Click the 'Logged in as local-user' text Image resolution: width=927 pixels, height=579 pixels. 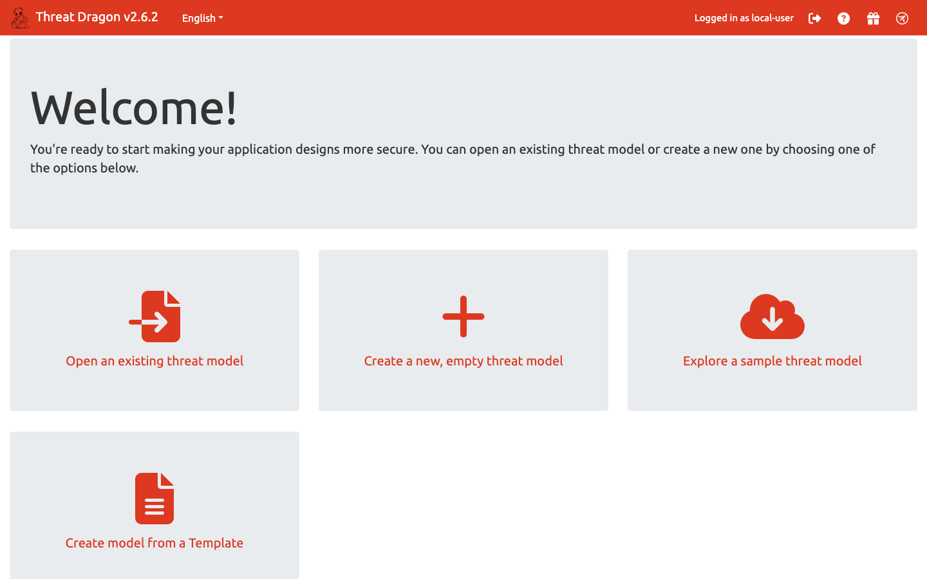(x=744, y=18)
